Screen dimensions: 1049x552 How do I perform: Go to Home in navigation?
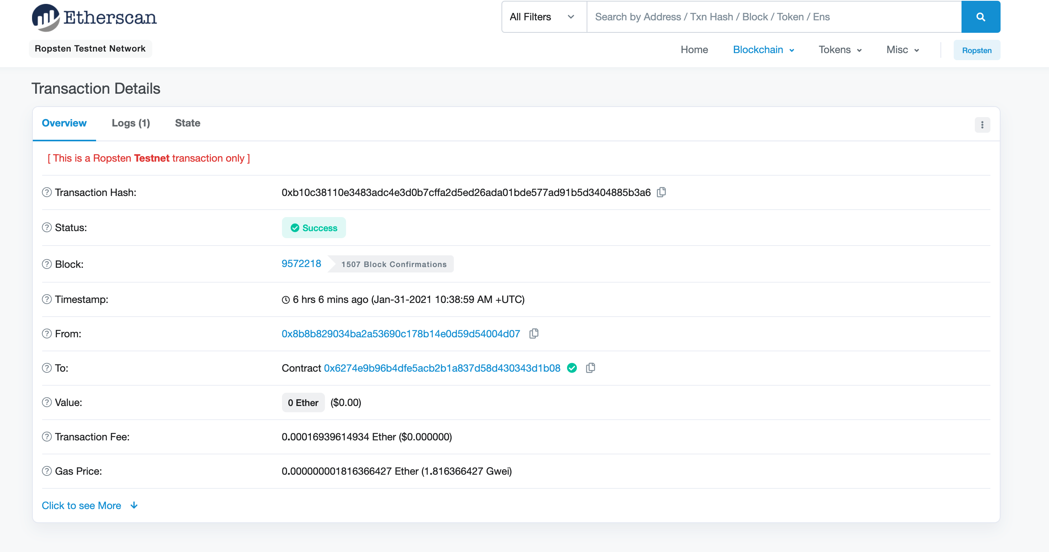tap(694, 50)
